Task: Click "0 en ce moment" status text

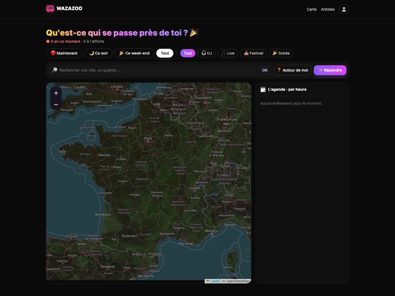Action: point(66,41)
